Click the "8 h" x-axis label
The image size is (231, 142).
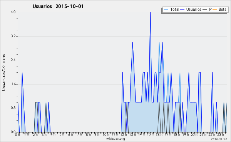coord(88,134)
